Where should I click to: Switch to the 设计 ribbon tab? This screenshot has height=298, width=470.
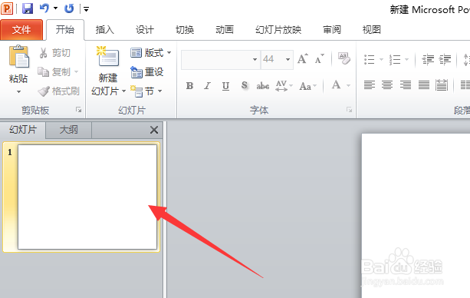tap(144, 30)
